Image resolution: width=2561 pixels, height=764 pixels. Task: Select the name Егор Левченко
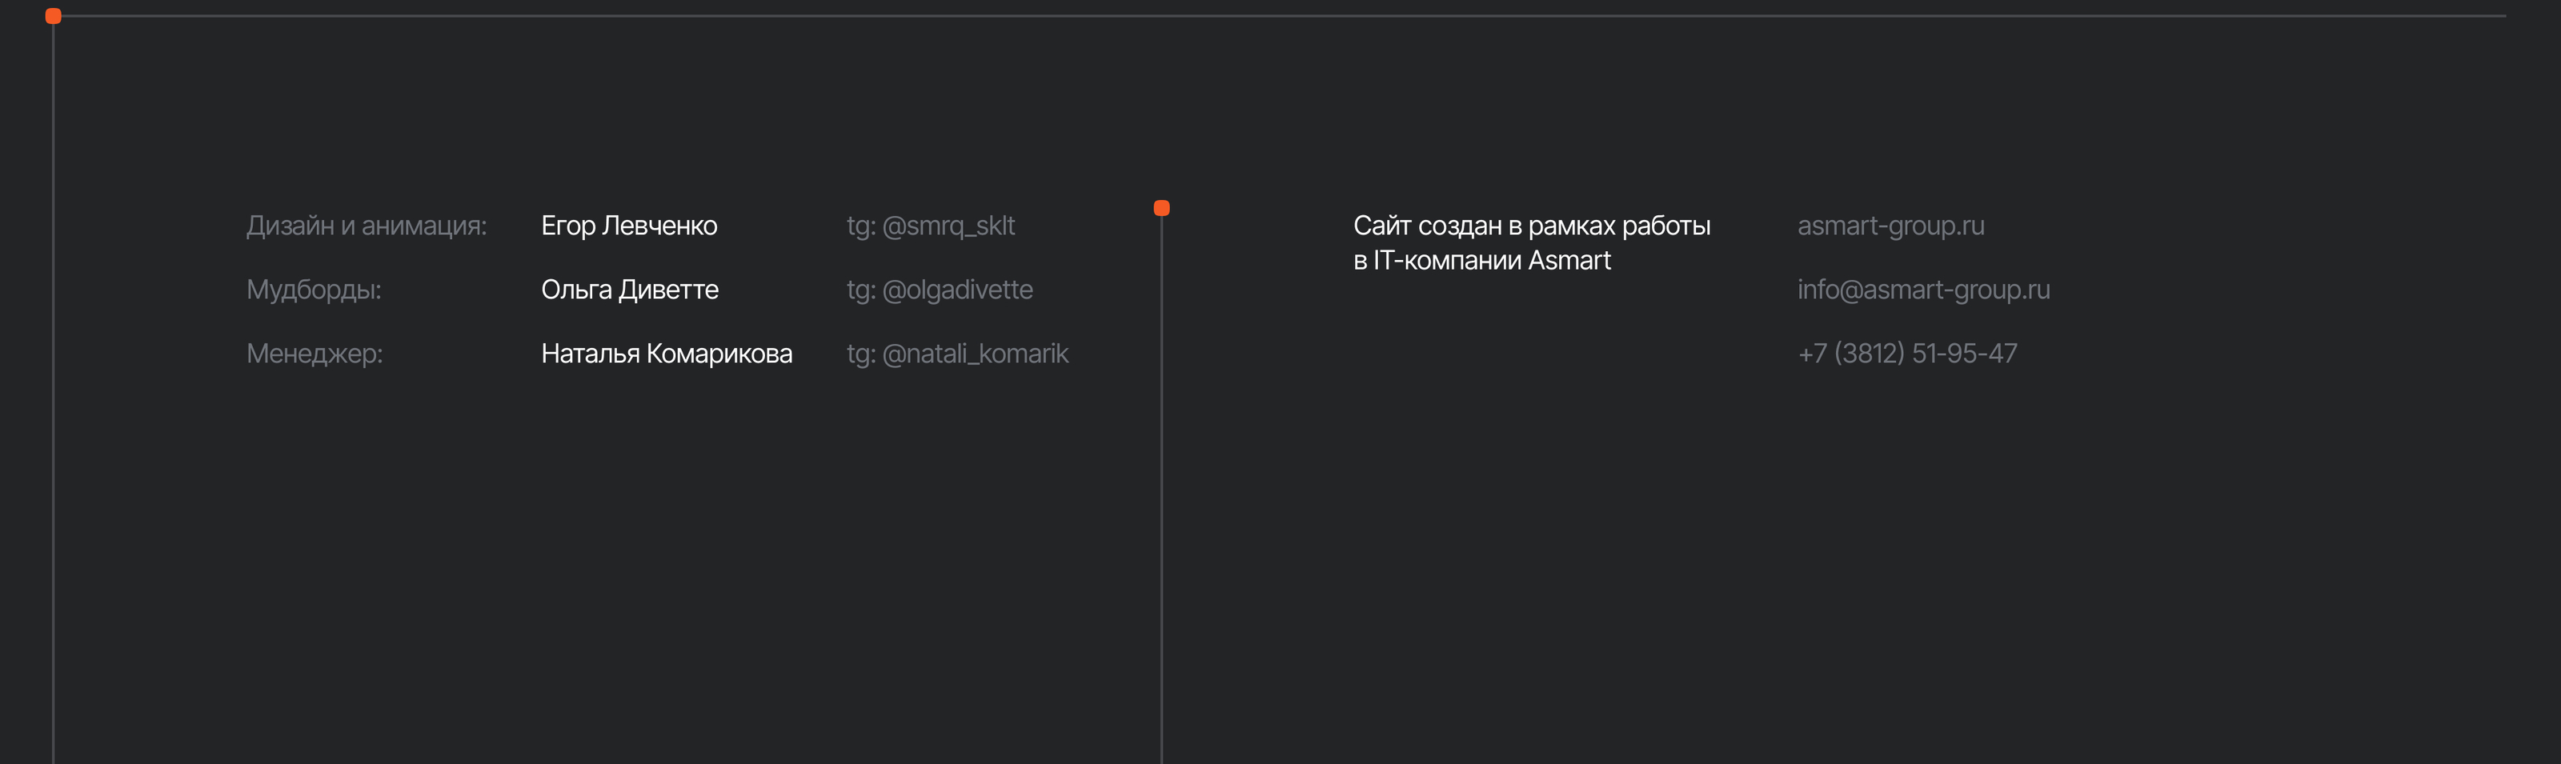(x=628, y=226)
